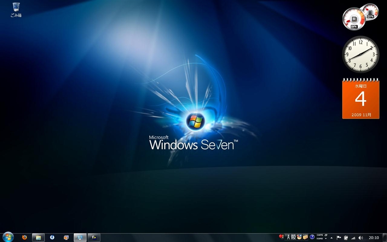The image size is (387, 242).
Task: Click the orange calendar gadget showing 4
Action: coord(361,99)
